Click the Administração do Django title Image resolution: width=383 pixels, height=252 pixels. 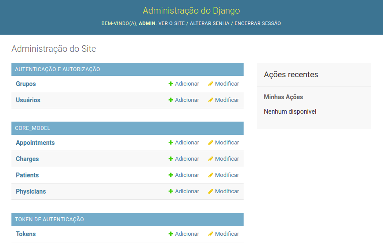(191, 11)
